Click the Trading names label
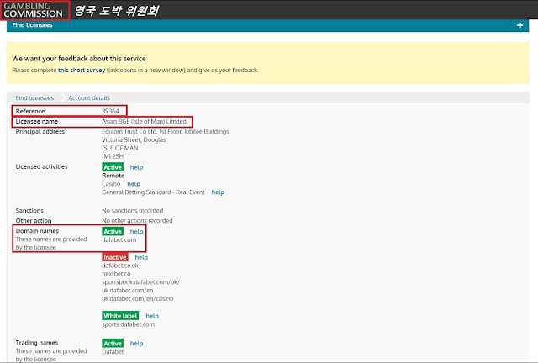Viewport: 538px width, 363px height. (37, 343)
